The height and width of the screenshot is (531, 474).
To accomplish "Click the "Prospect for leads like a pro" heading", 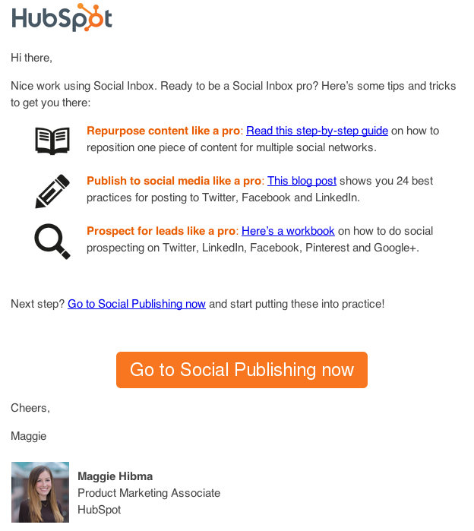I will pyautogui.click(x=161, y=231).
